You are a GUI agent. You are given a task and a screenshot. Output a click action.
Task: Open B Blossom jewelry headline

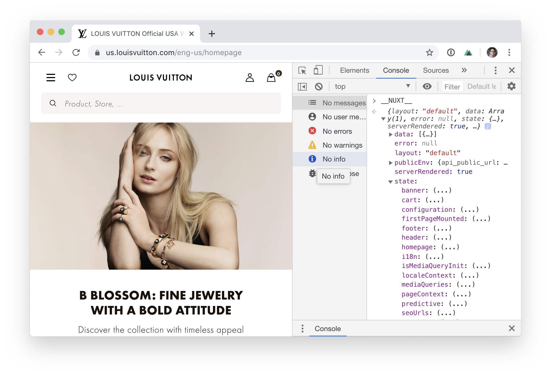[161, 303]
